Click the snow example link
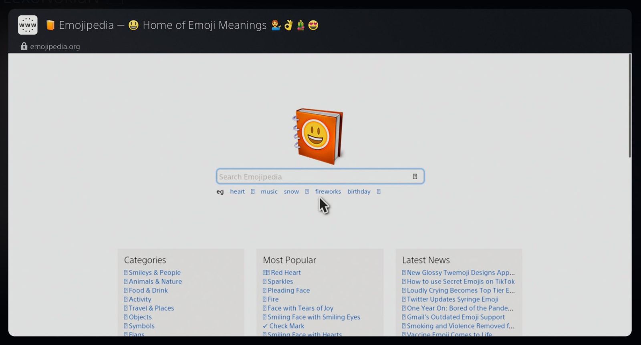Image resolution: width=641 pixels, height=345 pixels. point(291,192)
